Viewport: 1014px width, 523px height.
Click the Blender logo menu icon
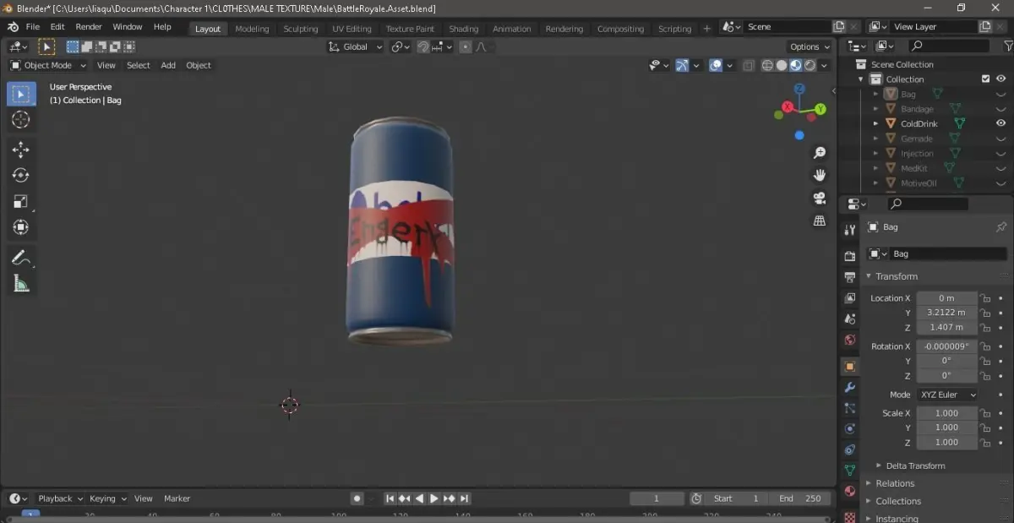[x=13, y=27]
